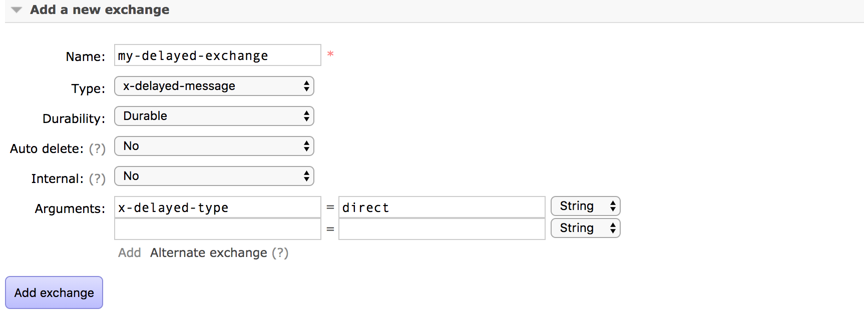This screenshot has height=317, width=864.
Task: Open the Type dropdown
Action: 214,86
